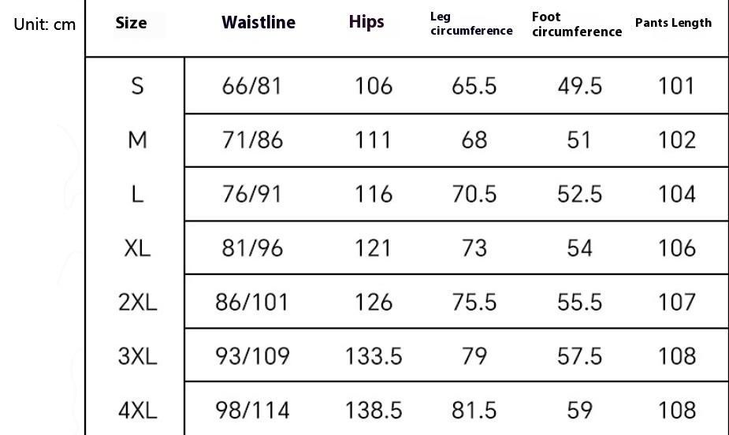Select the S size row label
The width and height of the screenshot is (729, 435).
(x=137, y=86)
